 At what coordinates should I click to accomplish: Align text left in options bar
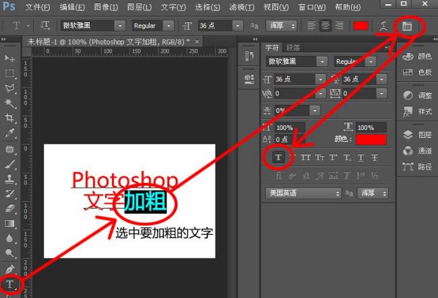[311, 26]
